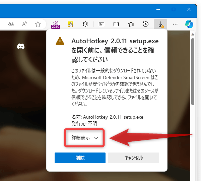Click the Discord logo on the webpage
Screen dimensions: 201x181
21,46
